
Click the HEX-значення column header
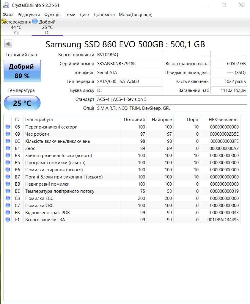tap(220, 120)
